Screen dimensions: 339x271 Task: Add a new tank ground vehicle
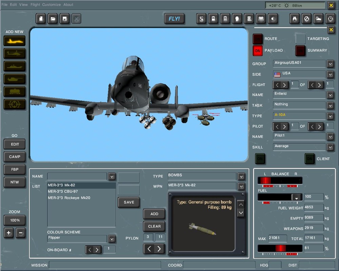click(x=15, y=79)
